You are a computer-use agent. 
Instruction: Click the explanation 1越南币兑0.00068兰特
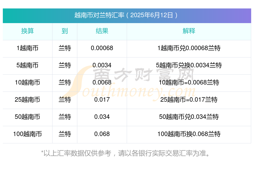(x=189, y=48)
